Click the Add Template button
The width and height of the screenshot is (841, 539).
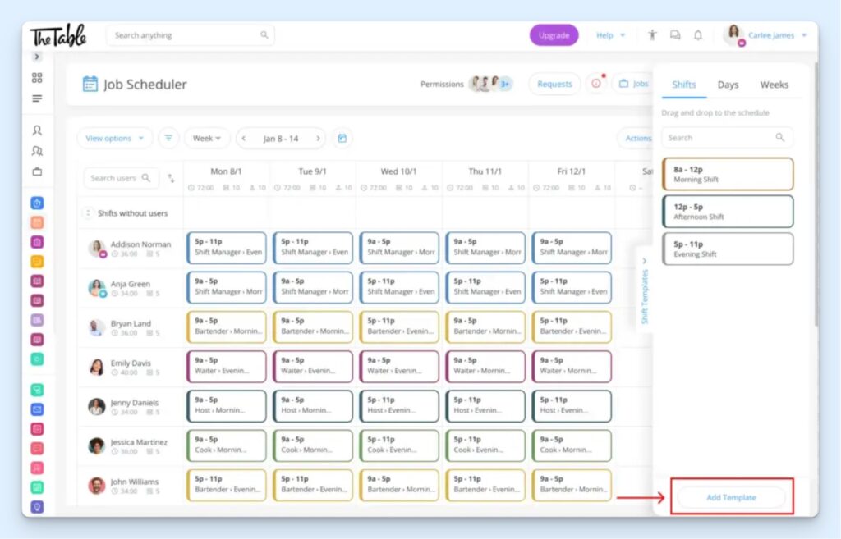(x=730, y=497)
